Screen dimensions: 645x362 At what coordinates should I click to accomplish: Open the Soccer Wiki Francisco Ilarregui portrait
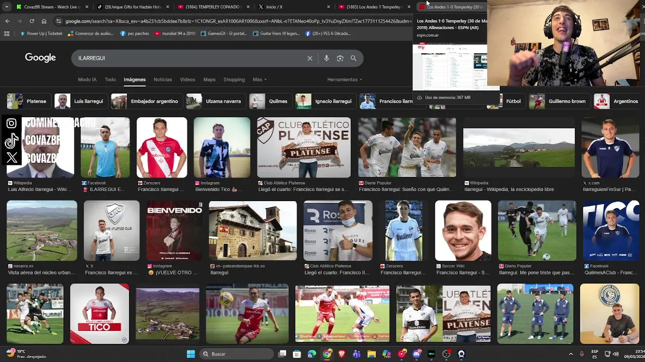tap(463, 231)
